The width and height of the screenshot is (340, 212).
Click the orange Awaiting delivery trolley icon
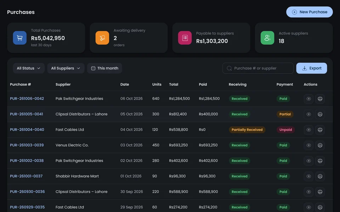point(102,38)
